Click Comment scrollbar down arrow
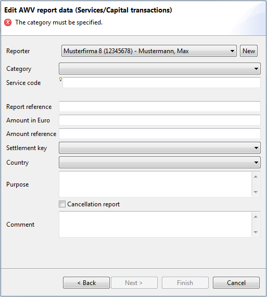267x297 pixels. (x=256, y=232)
